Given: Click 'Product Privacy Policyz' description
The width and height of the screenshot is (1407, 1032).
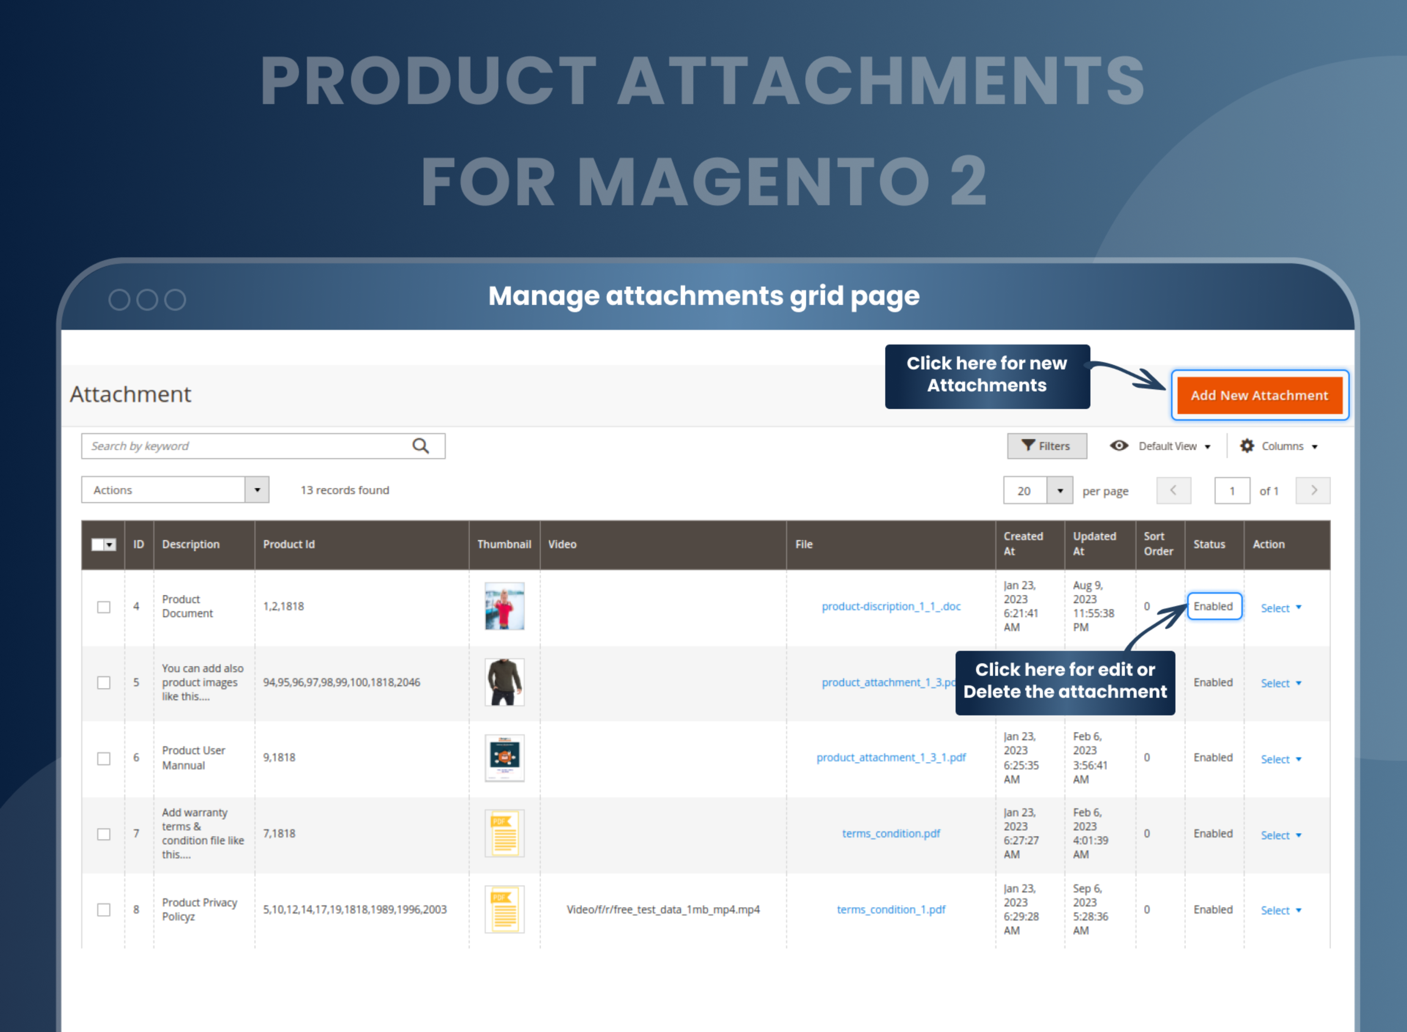Looking at the screenshot, I should (200, 910).
